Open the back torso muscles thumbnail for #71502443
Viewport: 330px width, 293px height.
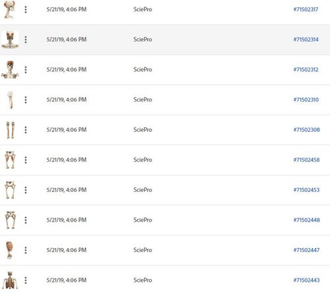point(10,280)
